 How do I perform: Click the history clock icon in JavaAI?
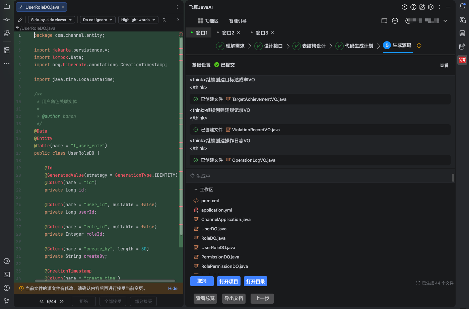click(x=404, y=7)
